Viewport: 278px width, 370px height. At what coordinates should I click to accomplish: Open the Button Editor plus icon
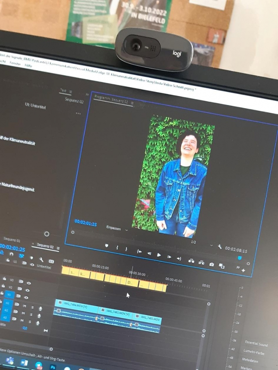pos(243,271)
